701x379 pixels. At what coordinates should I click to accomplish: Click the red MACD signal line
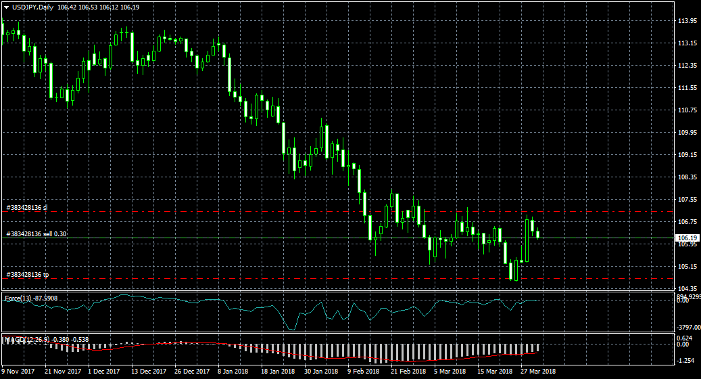tap(406, 361)
